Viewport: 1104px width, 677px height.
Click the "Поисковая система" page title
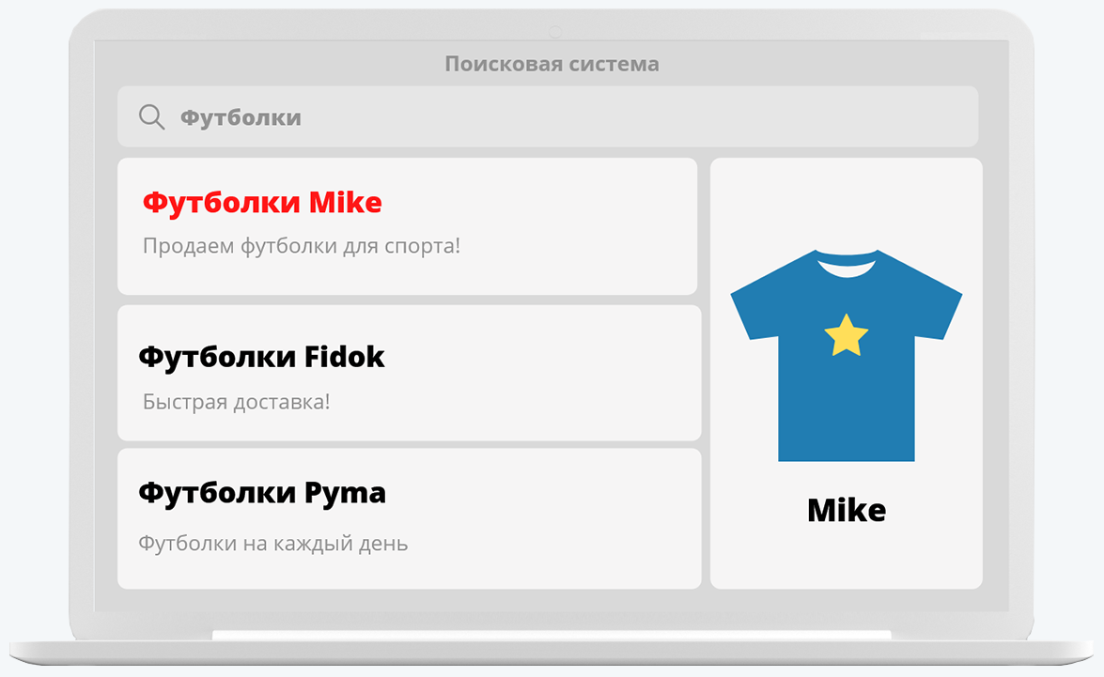[x=552, y=64]
